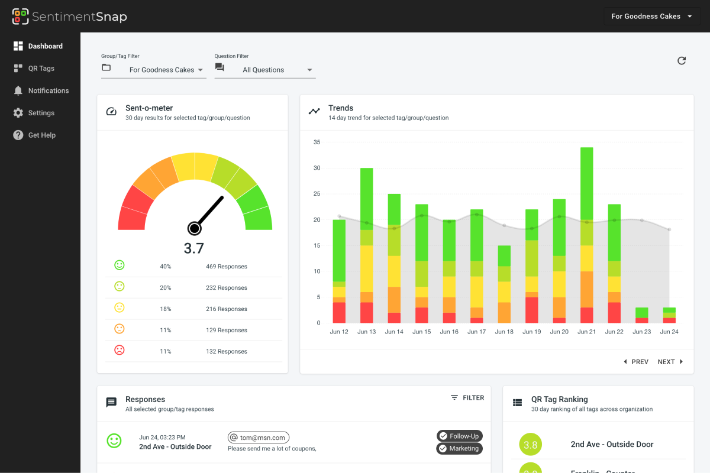Open the Dashboard menu item
Viewport: 710px width, 473px height.
pyautogui.click(x=45, y=46)
